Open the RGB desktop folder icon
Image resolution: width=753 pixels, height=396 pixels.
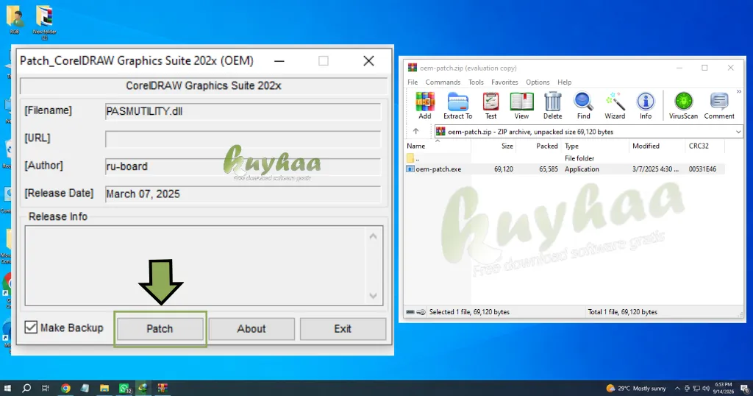pos(15,19)
